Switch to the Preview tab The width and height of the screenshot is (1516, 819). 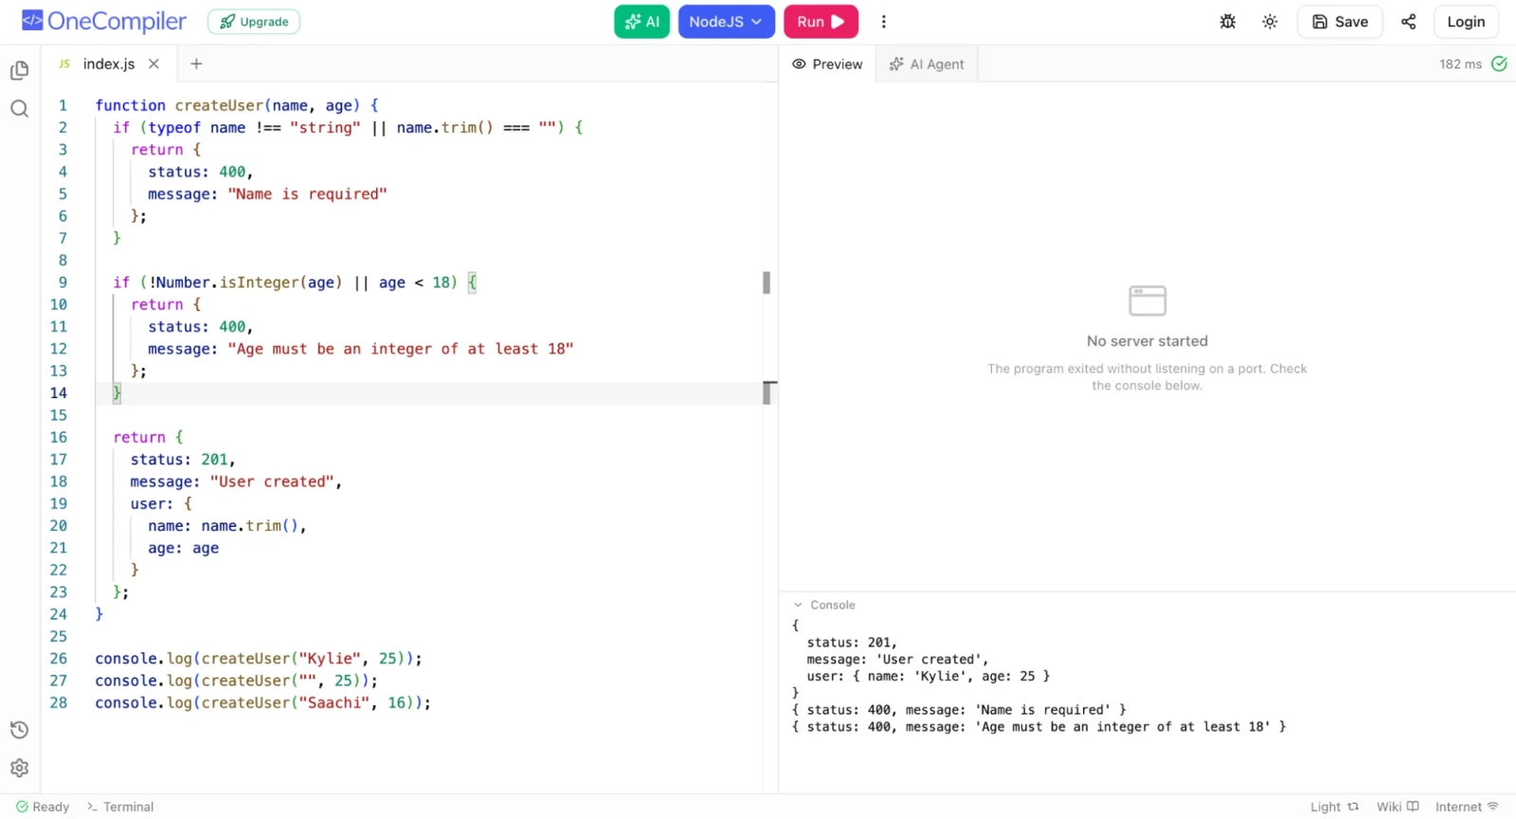click(x=828, y=64)
